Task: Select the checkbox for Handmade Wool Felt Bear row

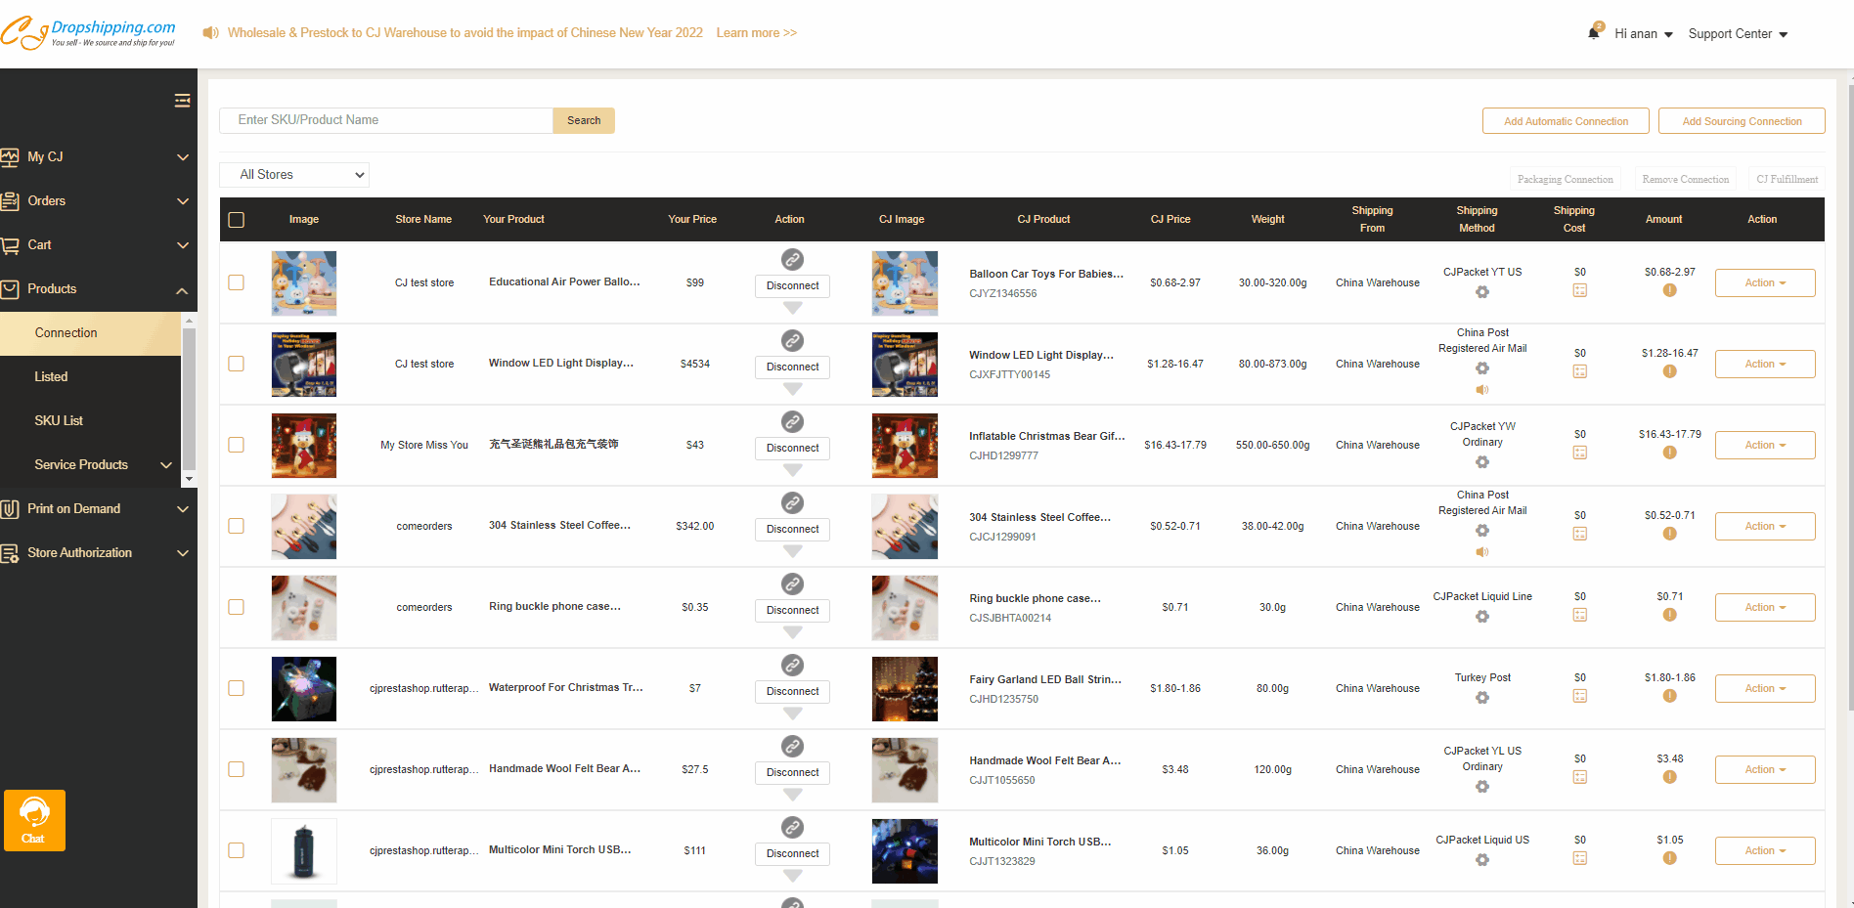Action: tap(237, 769)
